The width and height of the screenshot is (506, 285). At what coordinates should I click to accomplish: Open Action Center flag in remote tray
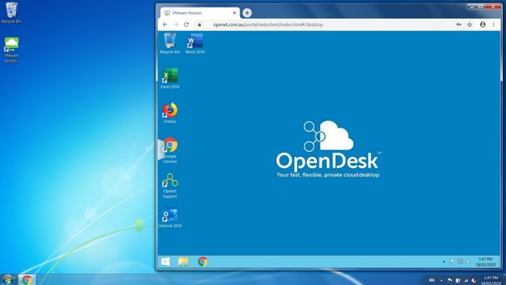tap(452, 261)
